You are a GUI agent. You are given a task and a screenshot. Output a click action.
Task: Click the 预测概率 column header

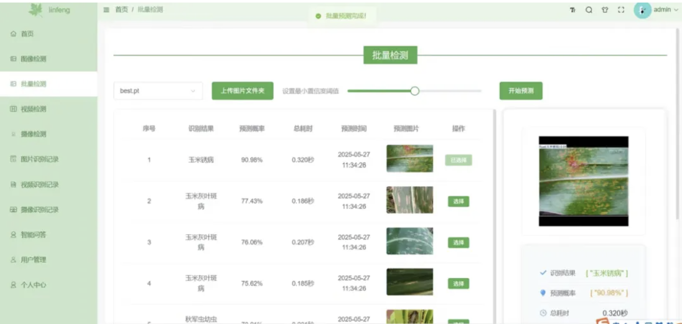(x=252, y=129)
